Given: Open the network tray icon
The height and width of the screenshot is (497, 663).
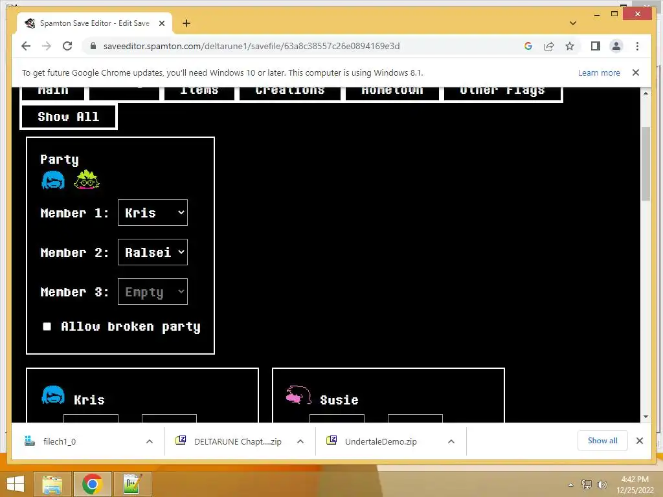Looking at the screenshot, I should (x=586, y=484).
